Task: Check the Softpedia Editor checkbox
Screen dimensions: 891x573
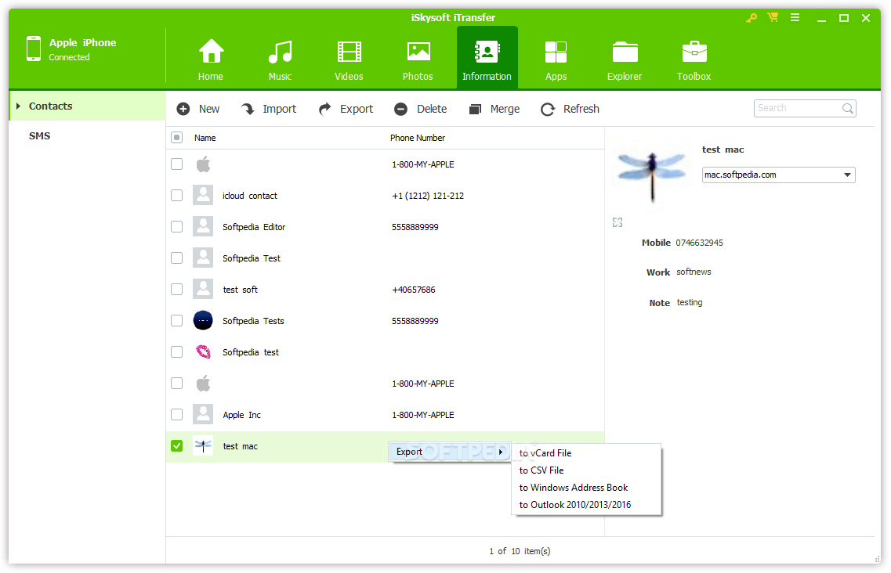Action: (x=177, y=226)
